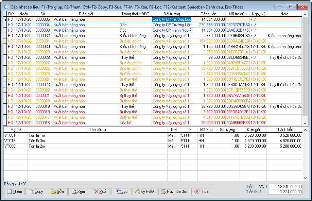Click the Số column header

tap(42, 14)
